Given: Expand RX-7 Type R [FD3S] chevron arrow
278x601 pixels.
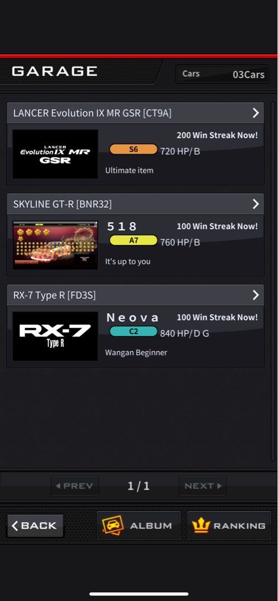Looking at the screenshot, I should coord(256,295).
